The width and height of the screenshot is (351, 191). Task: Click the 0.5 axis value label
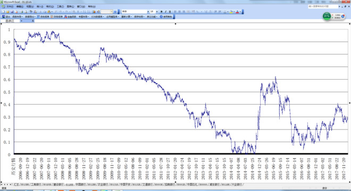[7, 92]
